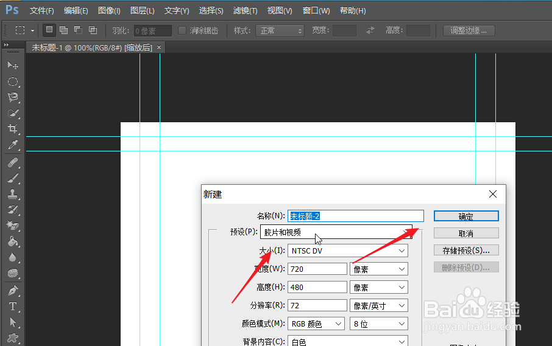Select the Paint Bucket tool
552x346 pixels.
click(13, 241)
